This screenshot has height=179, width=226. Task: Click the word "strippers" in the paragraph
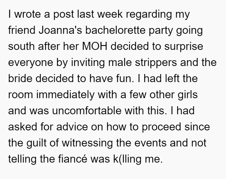(x=156, y=63)
